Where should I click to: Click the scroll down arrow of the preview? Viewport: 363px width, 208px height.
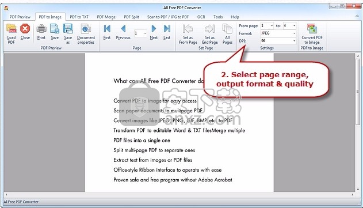[x=357, y=190]
